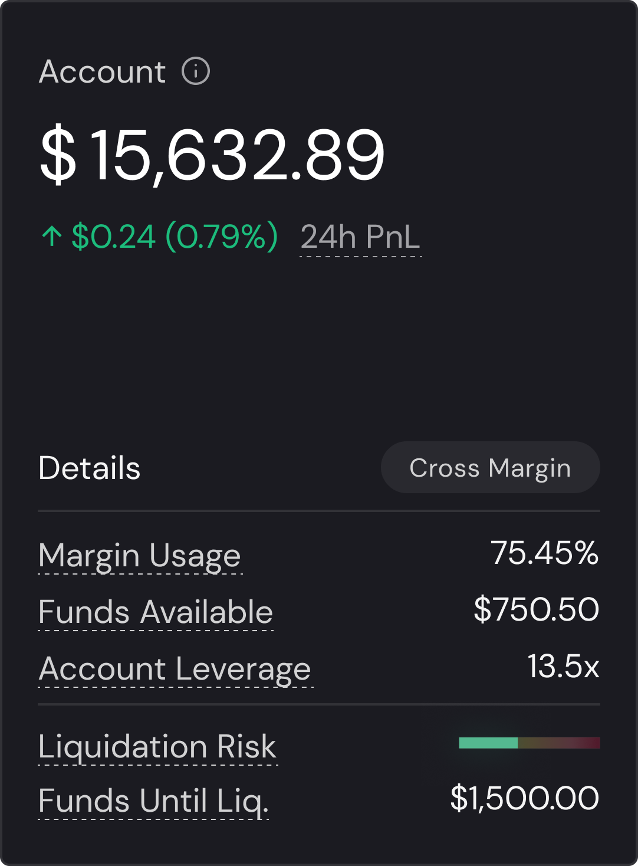Click the Funds Available label
The height and width of the screenshot is (866, 638).
(156, 612)
